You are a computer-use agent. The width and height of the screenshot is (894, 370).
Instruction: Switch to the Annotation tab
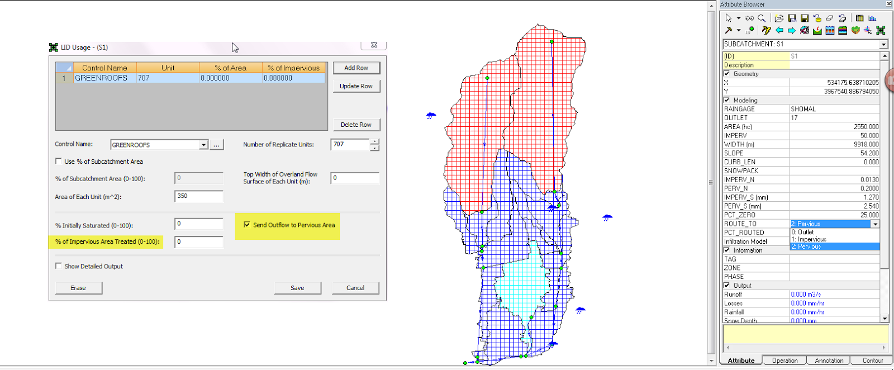tap(829, 360)
